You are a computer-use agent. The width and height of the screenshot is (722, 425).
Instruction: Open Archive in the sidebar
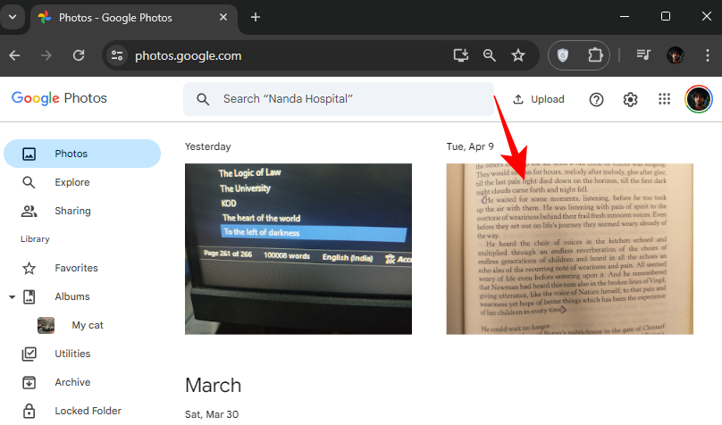coord(82,382)
